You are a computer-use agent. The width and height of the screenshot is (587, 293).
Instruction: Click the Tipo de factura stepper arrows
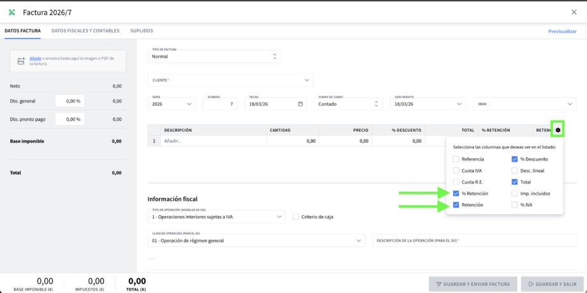click(274, 56)
